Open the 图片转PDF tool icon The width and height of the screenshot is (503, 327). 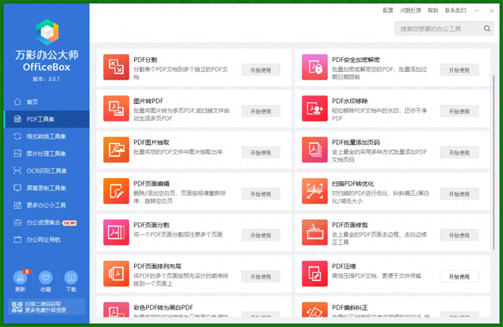tap(116, 108)
